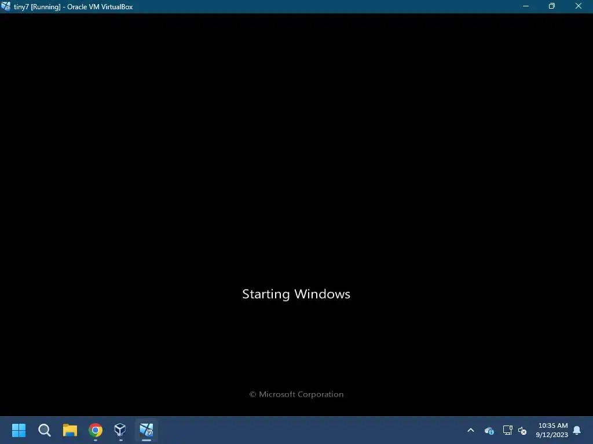Expand hidden system tray icons
Screen dimensions: 593x444
pyautogui.click(x=471, y=430)
